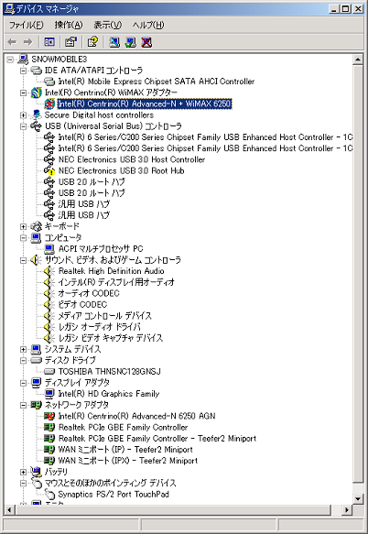This screenshot has height=534, width=368.
Task: Select WAN ミニポート (IPX) - Teefer2 Miniport
Action: 127,461
